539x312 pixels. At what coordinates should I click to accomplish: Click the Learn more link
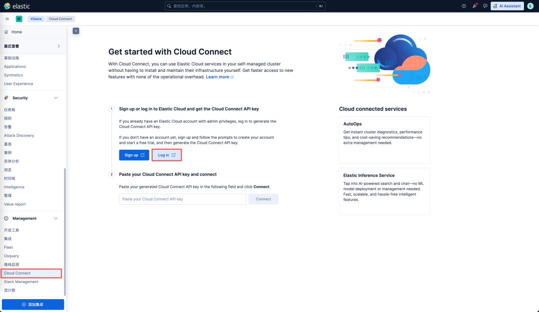pyautogui.click(x=220, y=77)
